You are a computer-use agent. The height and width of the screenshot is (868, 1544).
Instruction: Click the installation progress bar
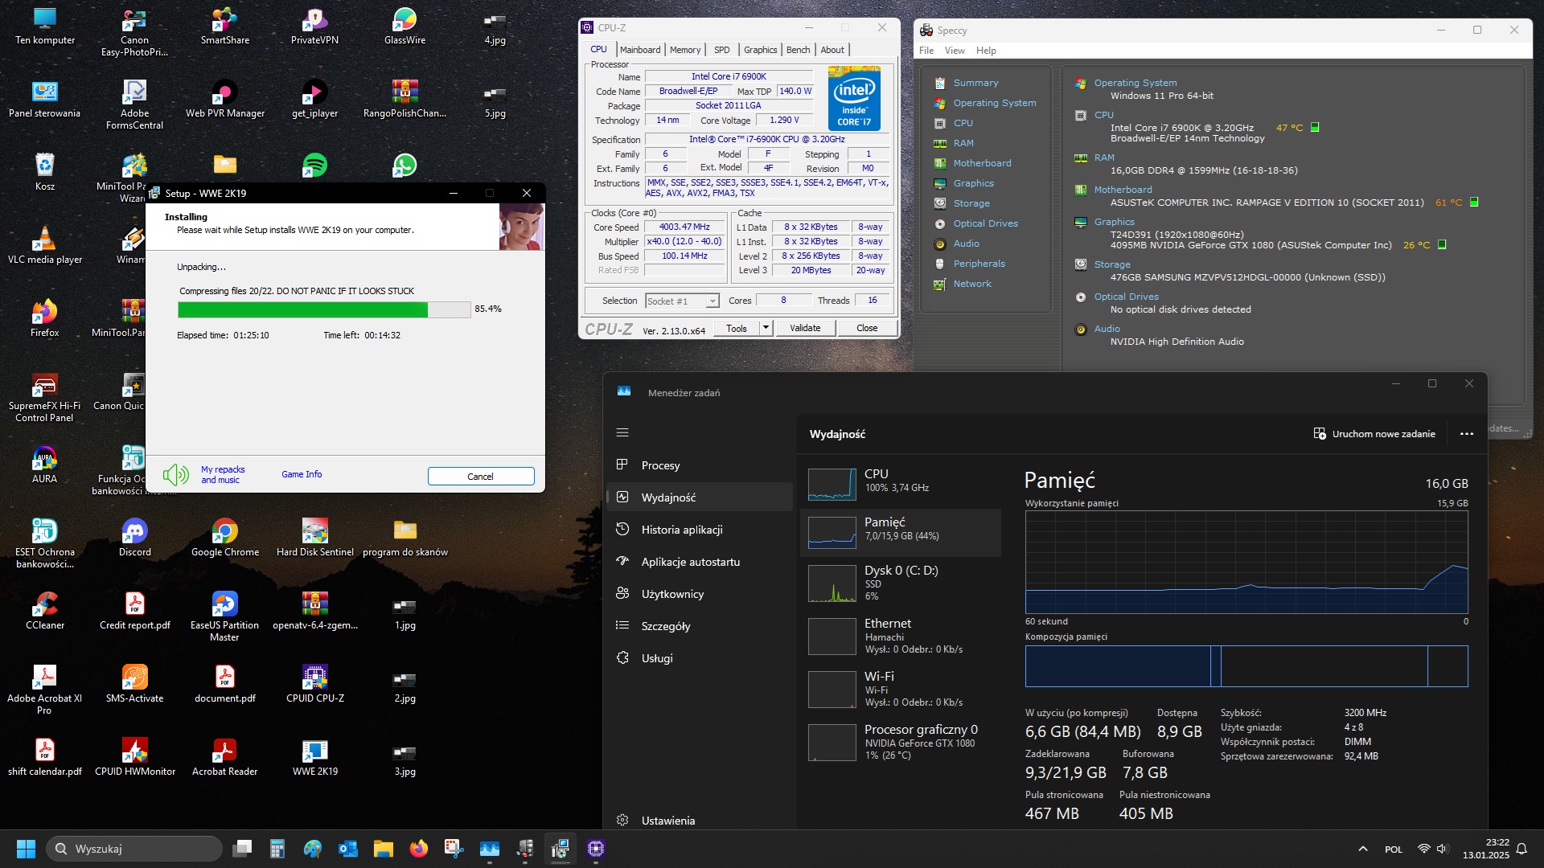[x=323, y=309]
